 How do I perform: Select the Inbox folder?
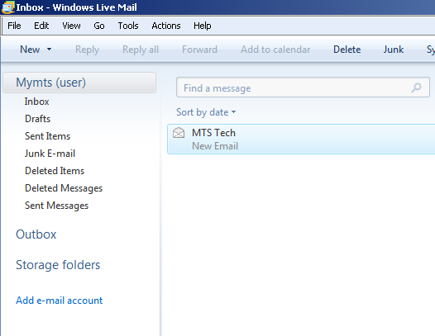coord(36,102)
